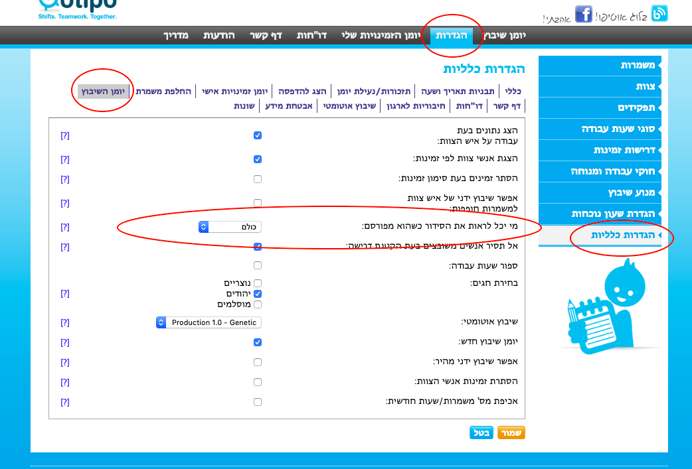This screenshot has height=469, width=692.
Task: Click help [?] next to בחירת חגים
Action: (x=65, y=293)
